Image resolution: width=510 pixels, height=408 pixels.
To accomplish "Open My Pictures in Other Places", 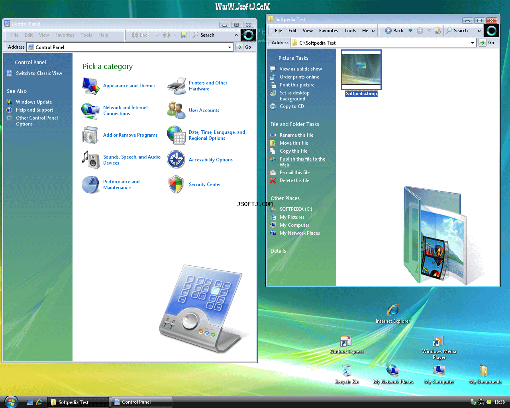I will (x=292, y=217).
